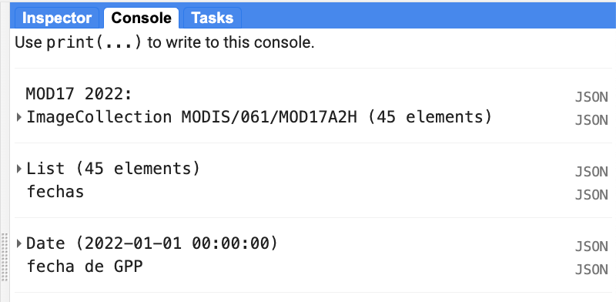
Task: Select the List (45 elements) entry text
Action: (x=113, y=169)
